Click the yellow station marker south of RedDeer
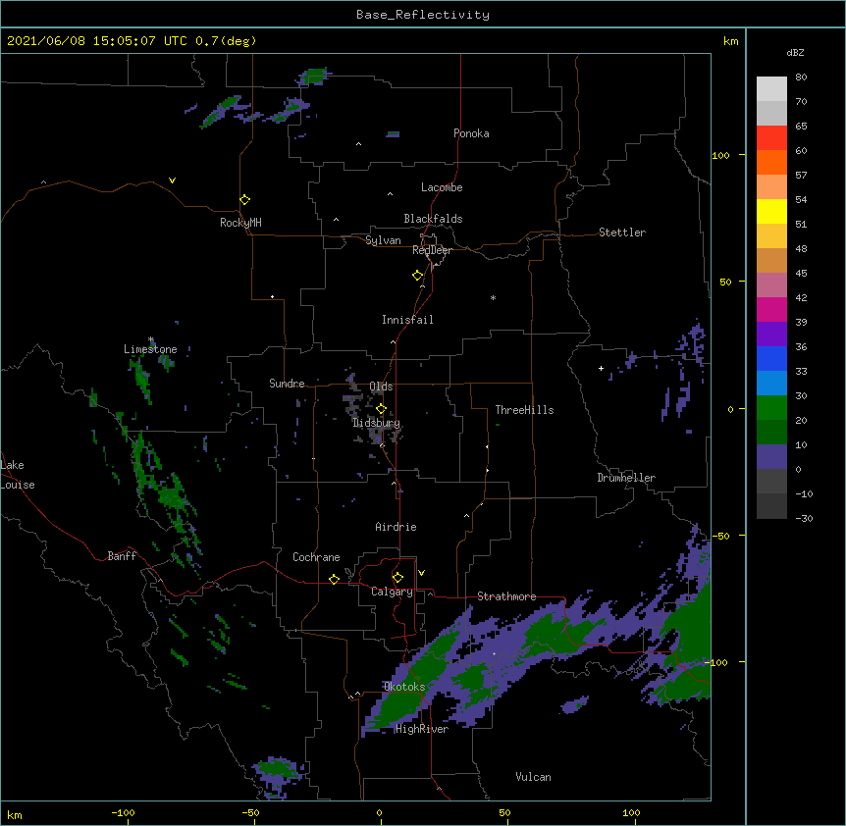 (x=417, y=276)
